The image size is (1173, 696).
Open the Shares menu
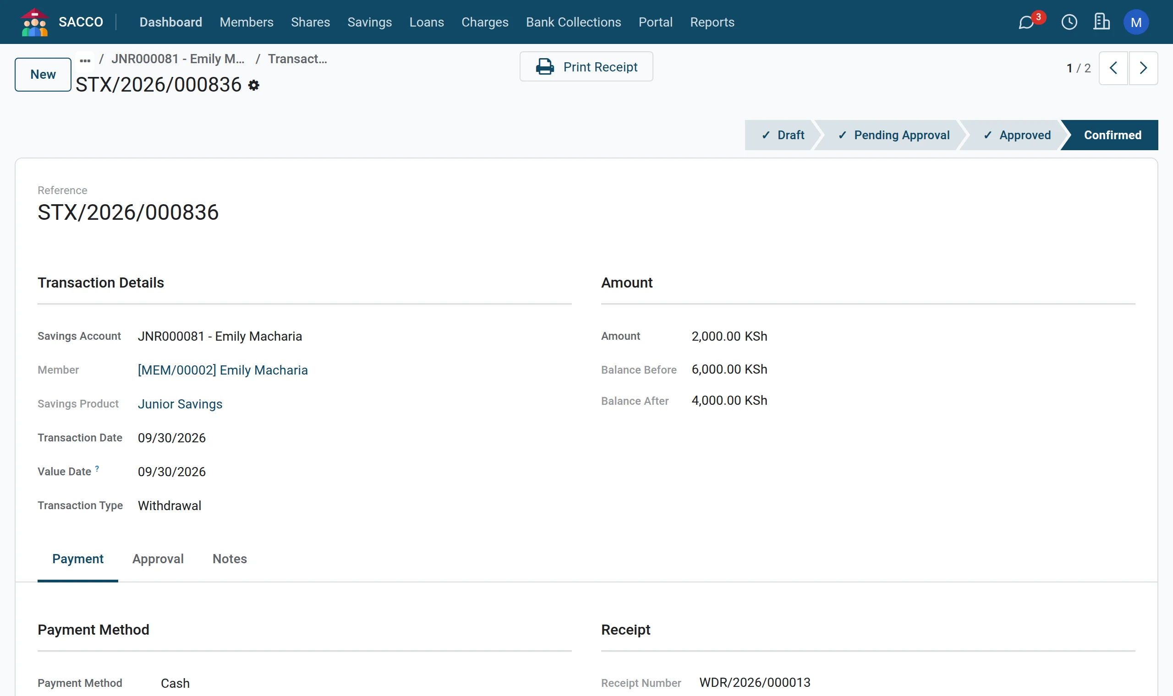click(310, 22)
